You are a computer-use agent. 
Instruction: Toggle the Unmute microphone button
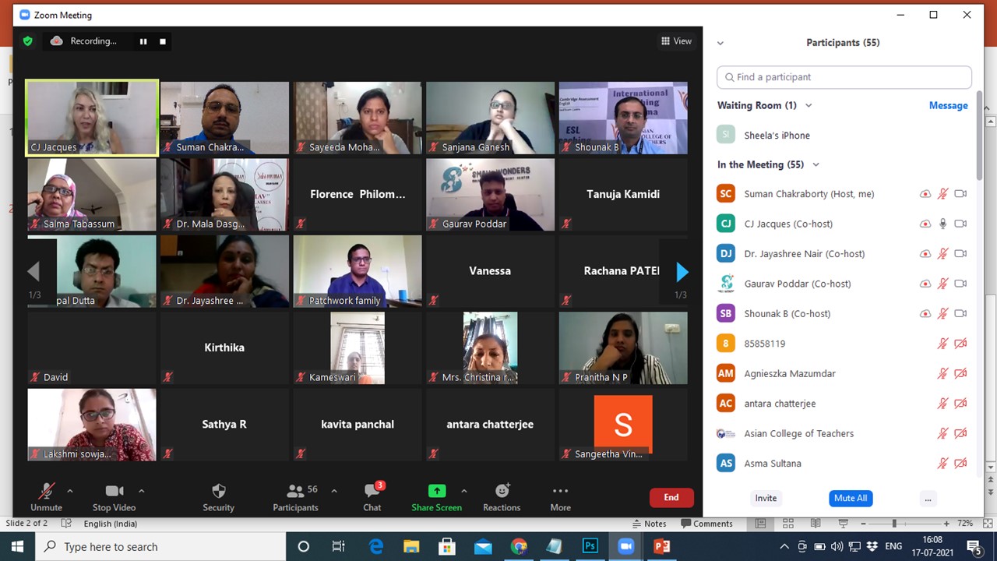47,497
